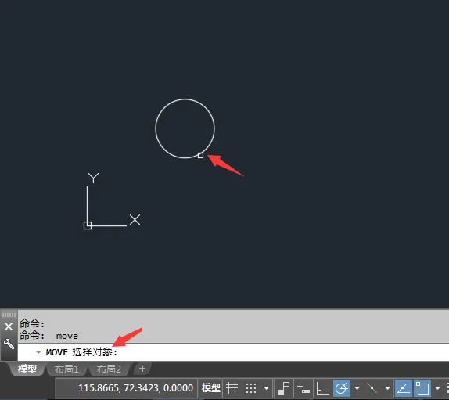The height and width of the screenshot is (400, 449).
Task: Toggle polar tracking icon
Action: click(x=342, y=388)
